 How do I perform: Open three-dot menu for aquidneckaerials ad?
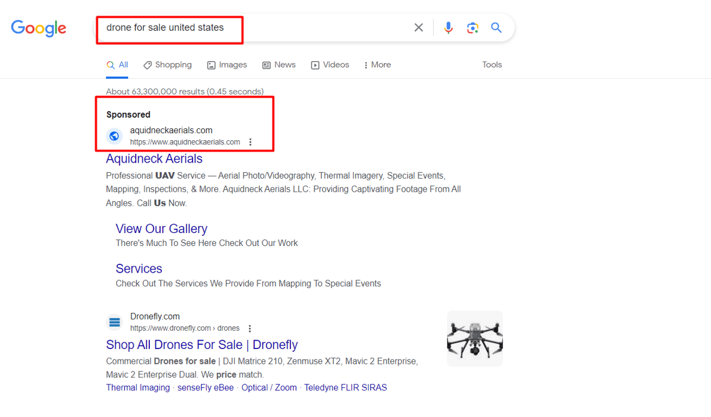[x=251, y=142]
